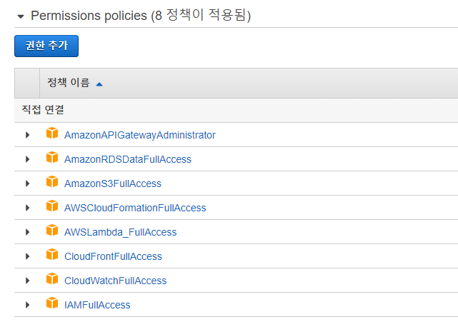The width and height of the screenshot is (458, 327).
Task: Expand the AWSLambda_FullAccess policy row
Action: click(27, 232)
